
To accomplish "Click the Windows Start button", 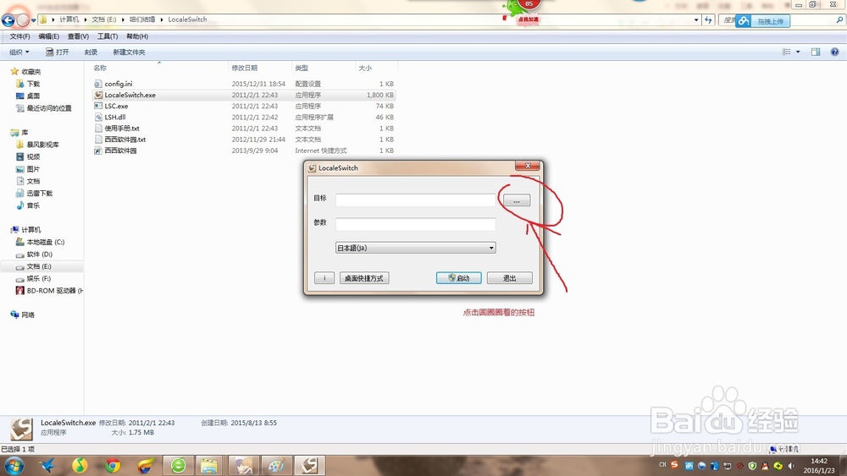I will pos(13,465).
